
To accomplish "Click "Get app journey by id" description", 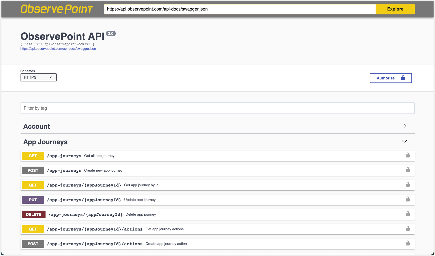I will (x=141, y=185).
